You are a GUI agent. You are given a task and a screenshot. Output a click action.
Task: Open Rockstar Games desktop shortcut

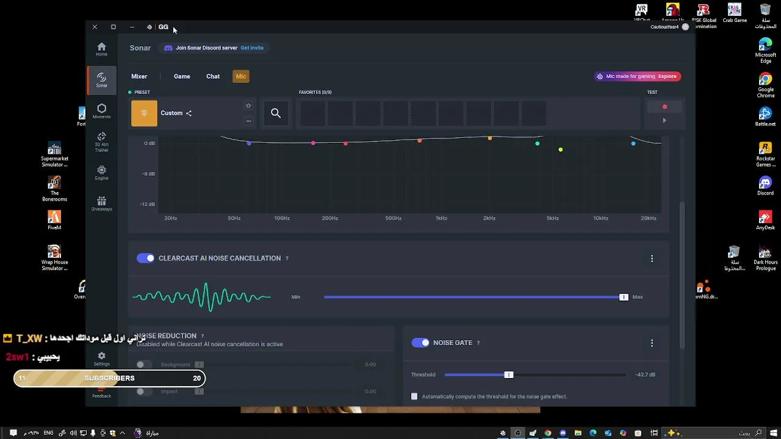pyautogui.click(x=765, y=155)
